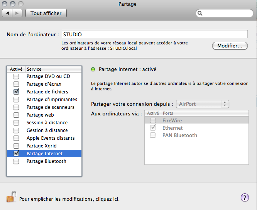Disable the Partage Internet checkbox
The image size is (257, 210).
point(16,154)
